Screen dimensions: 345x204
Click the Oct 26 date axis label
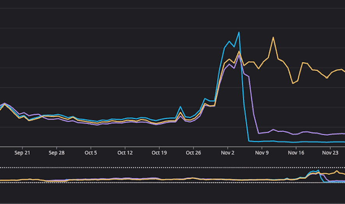[193, 153]
